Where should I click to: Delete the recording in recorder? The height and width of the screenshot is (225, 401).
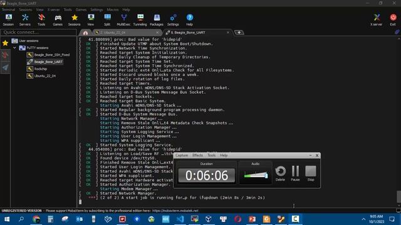click(280, 173)
